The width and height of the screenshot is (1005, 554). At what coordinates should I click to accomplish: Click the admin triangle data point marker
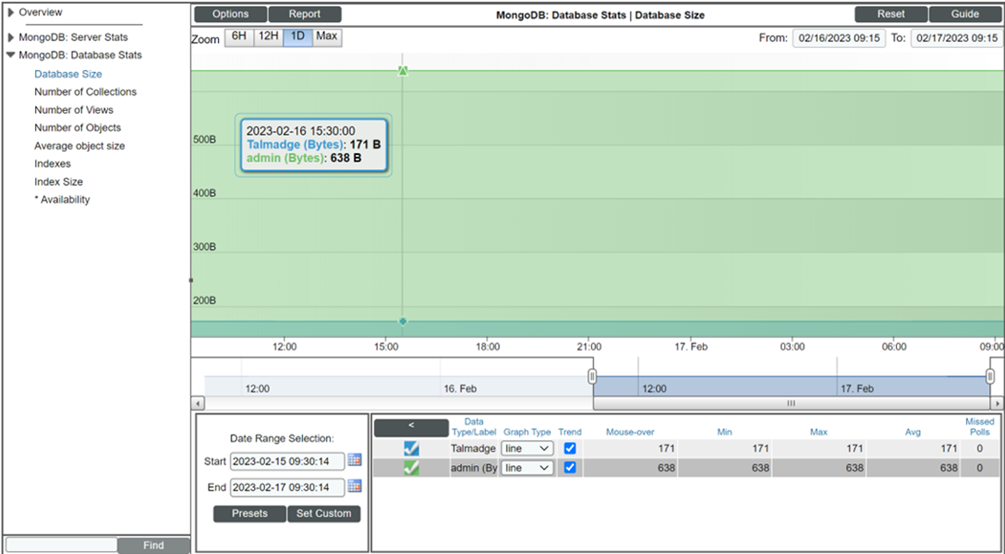click(403, 70)
